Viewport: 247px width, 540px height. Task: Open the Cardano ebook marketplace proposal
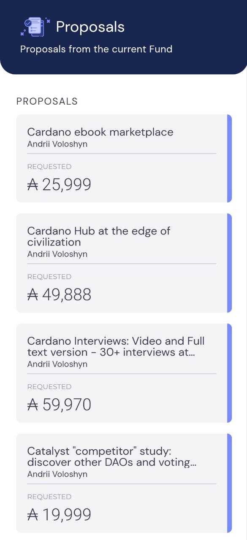click(124, 158)
